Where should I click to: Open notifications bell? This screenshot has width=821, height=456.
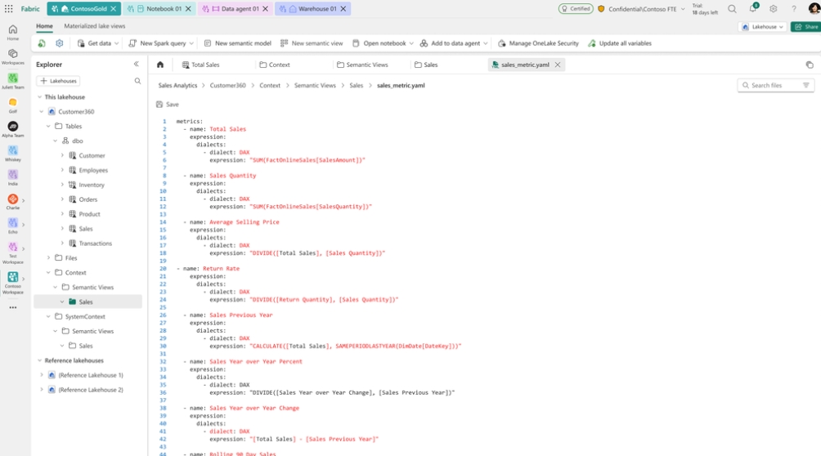[752, 9]
